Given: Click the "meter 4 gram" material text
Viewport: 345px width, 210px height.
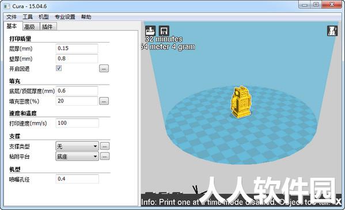Looking at the screenshot, I should coord(172,47).
